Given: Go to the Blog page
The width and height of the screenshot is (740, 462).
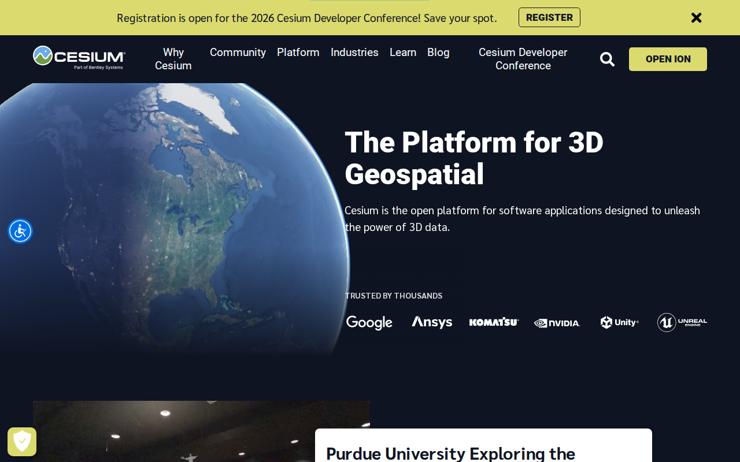Looking at the screenshot, I should coord(438,53).
